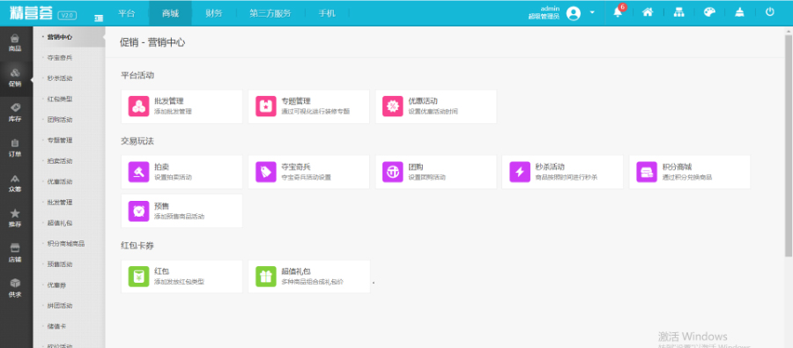This screenshot has height=348, width=793.
Task: Select 团购活动 in the submenu
Action: click(x=60, y=120)
